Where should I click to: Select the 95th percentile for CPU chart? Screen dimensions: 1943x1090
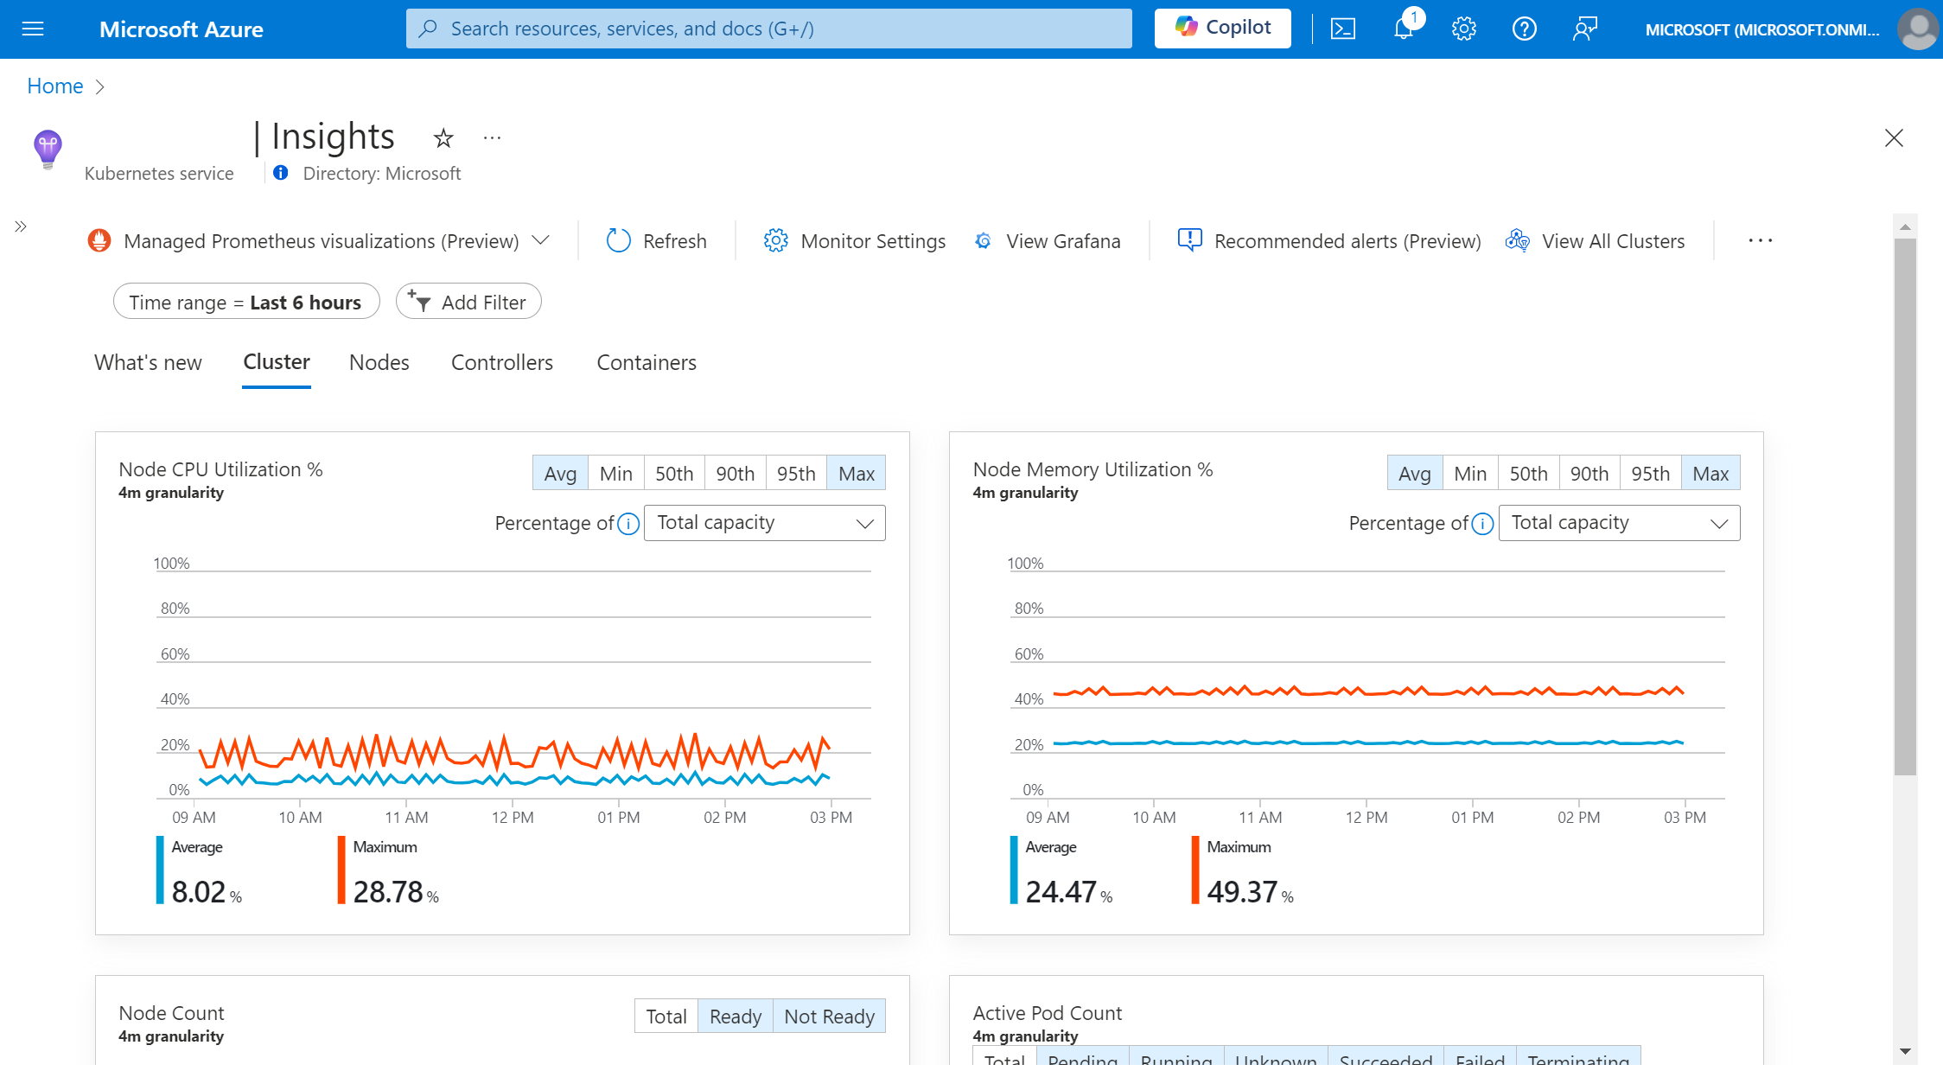point(795,474)
